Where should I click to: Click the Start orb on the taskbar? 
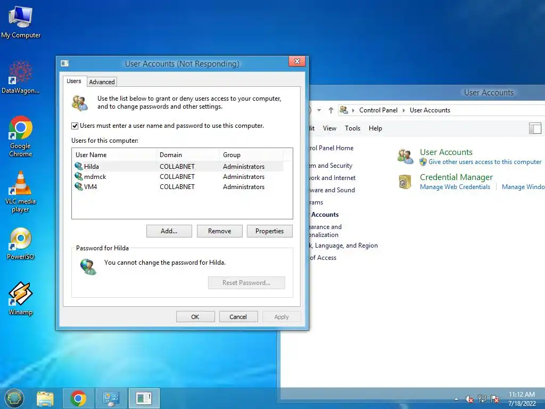pos(14,398)
